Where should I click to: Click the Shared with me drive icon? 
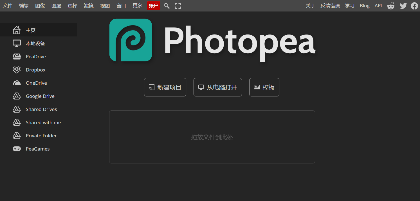pos(17,123)
